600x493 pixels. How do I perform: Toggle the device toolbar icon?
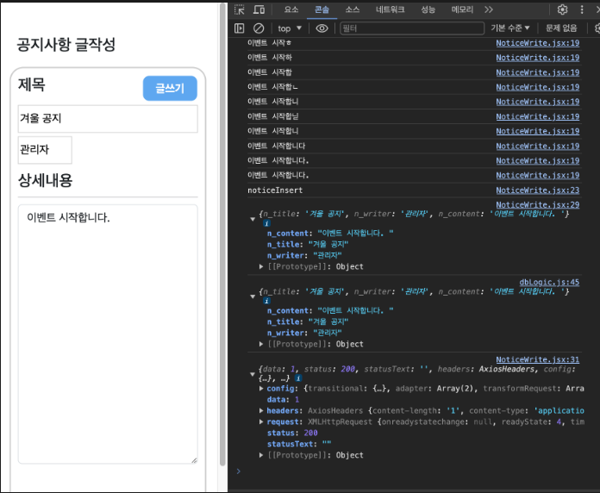point(259,9)
